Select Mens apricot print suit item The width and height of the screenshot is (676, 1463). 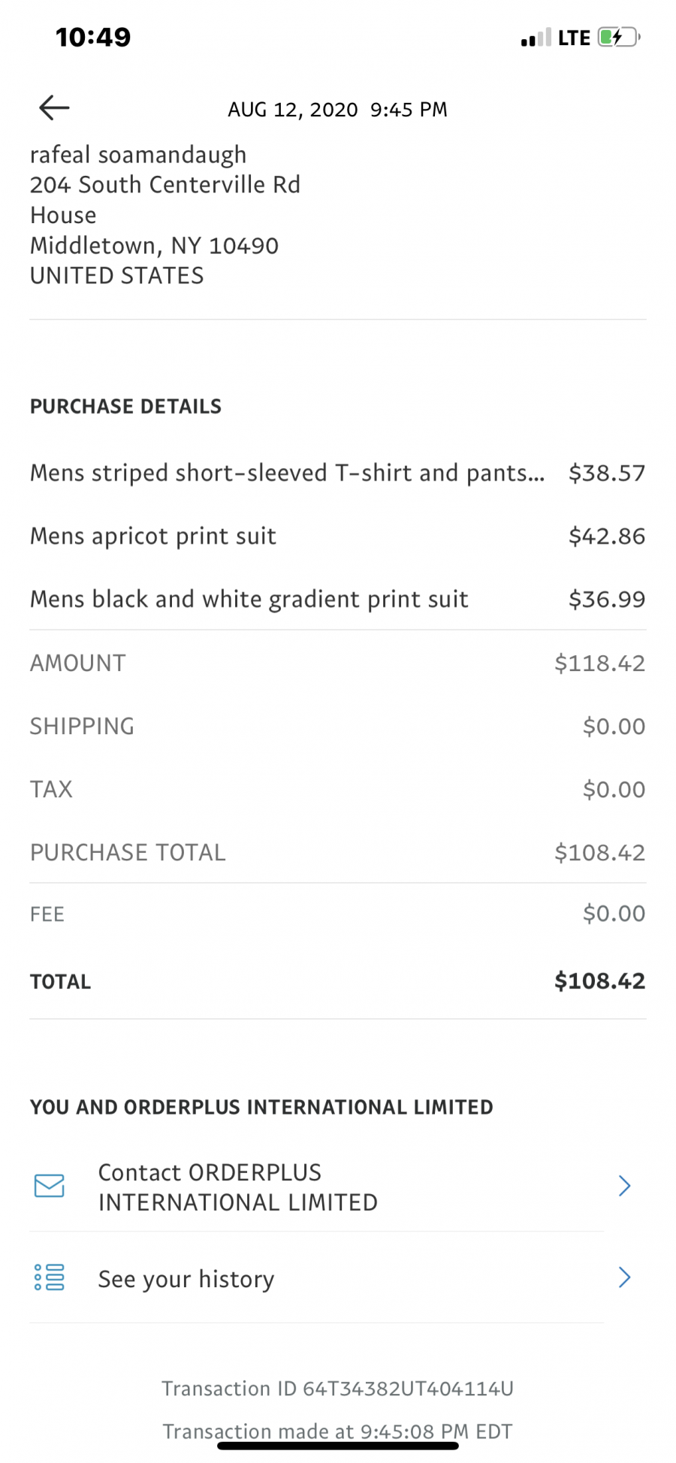[x=337, y=536]
